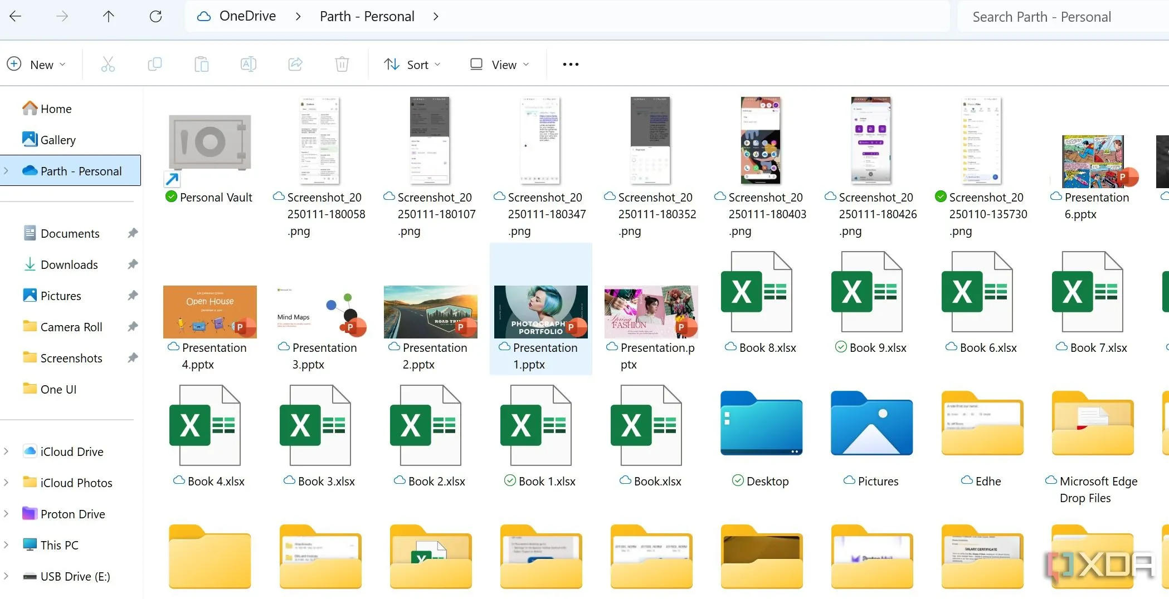Click the Paste clipboard icon
This screenshot has height=599, width=1169.
pos(202,65)
